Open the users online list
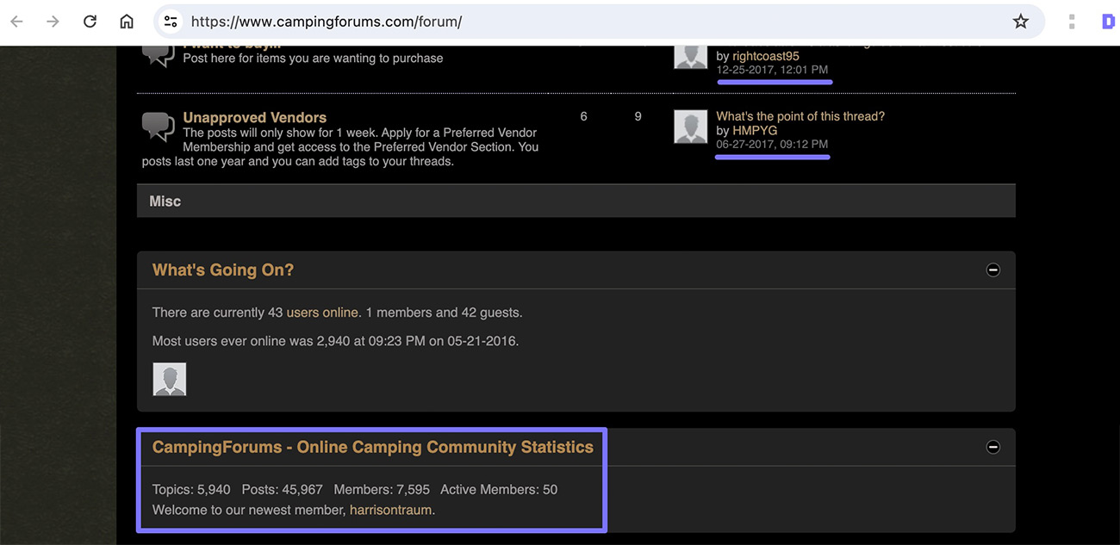Viewport: 1120px width, 545px height. click(322, 313)
